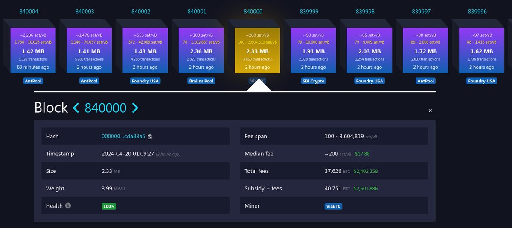The image size is (512, 228).
Task: Select timestamp 2024-04-20 01:09:27
Action: click(x=128, y=154)
